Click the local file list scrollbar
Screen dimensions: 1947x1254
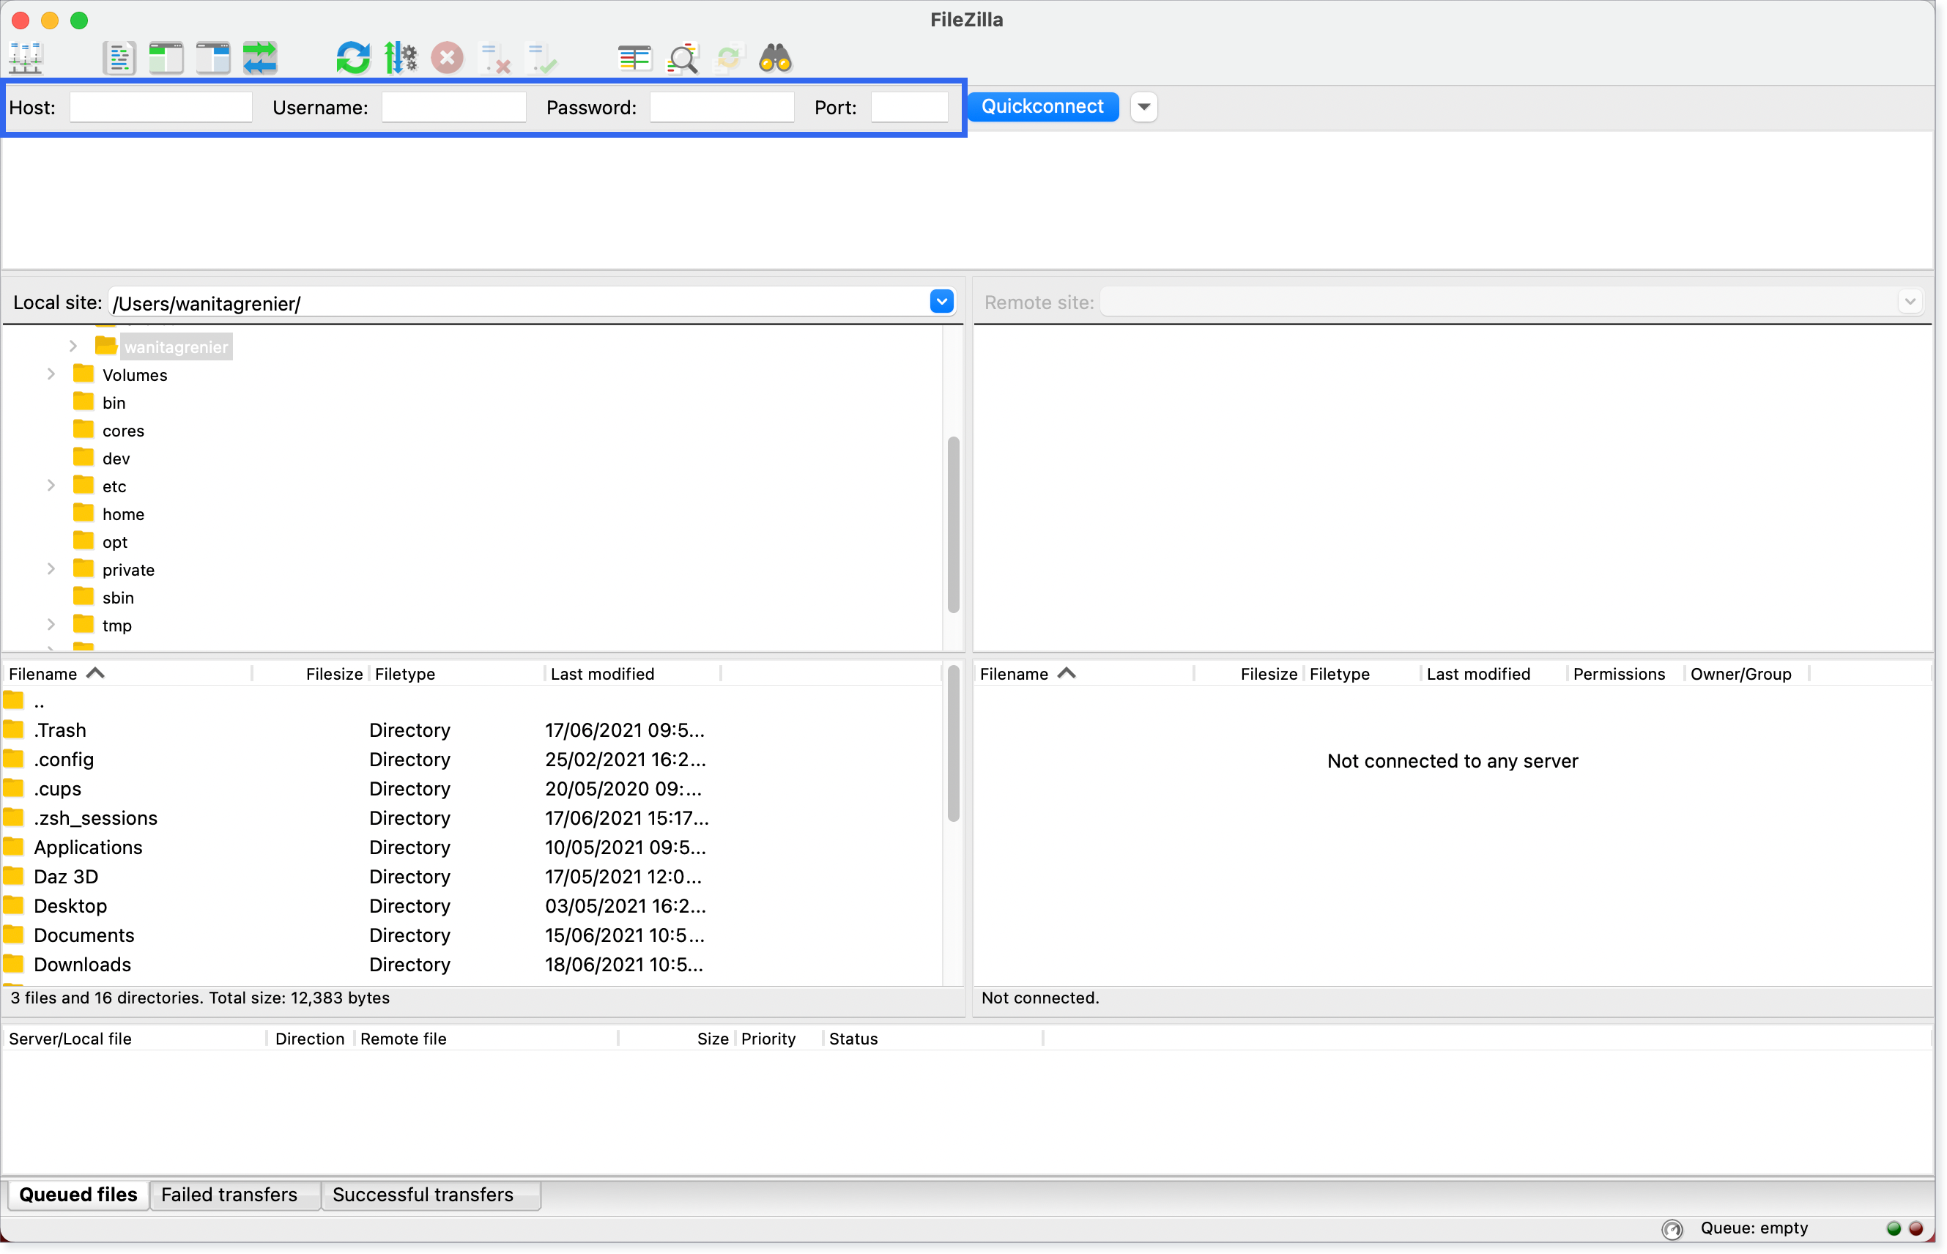click(954, 744)
